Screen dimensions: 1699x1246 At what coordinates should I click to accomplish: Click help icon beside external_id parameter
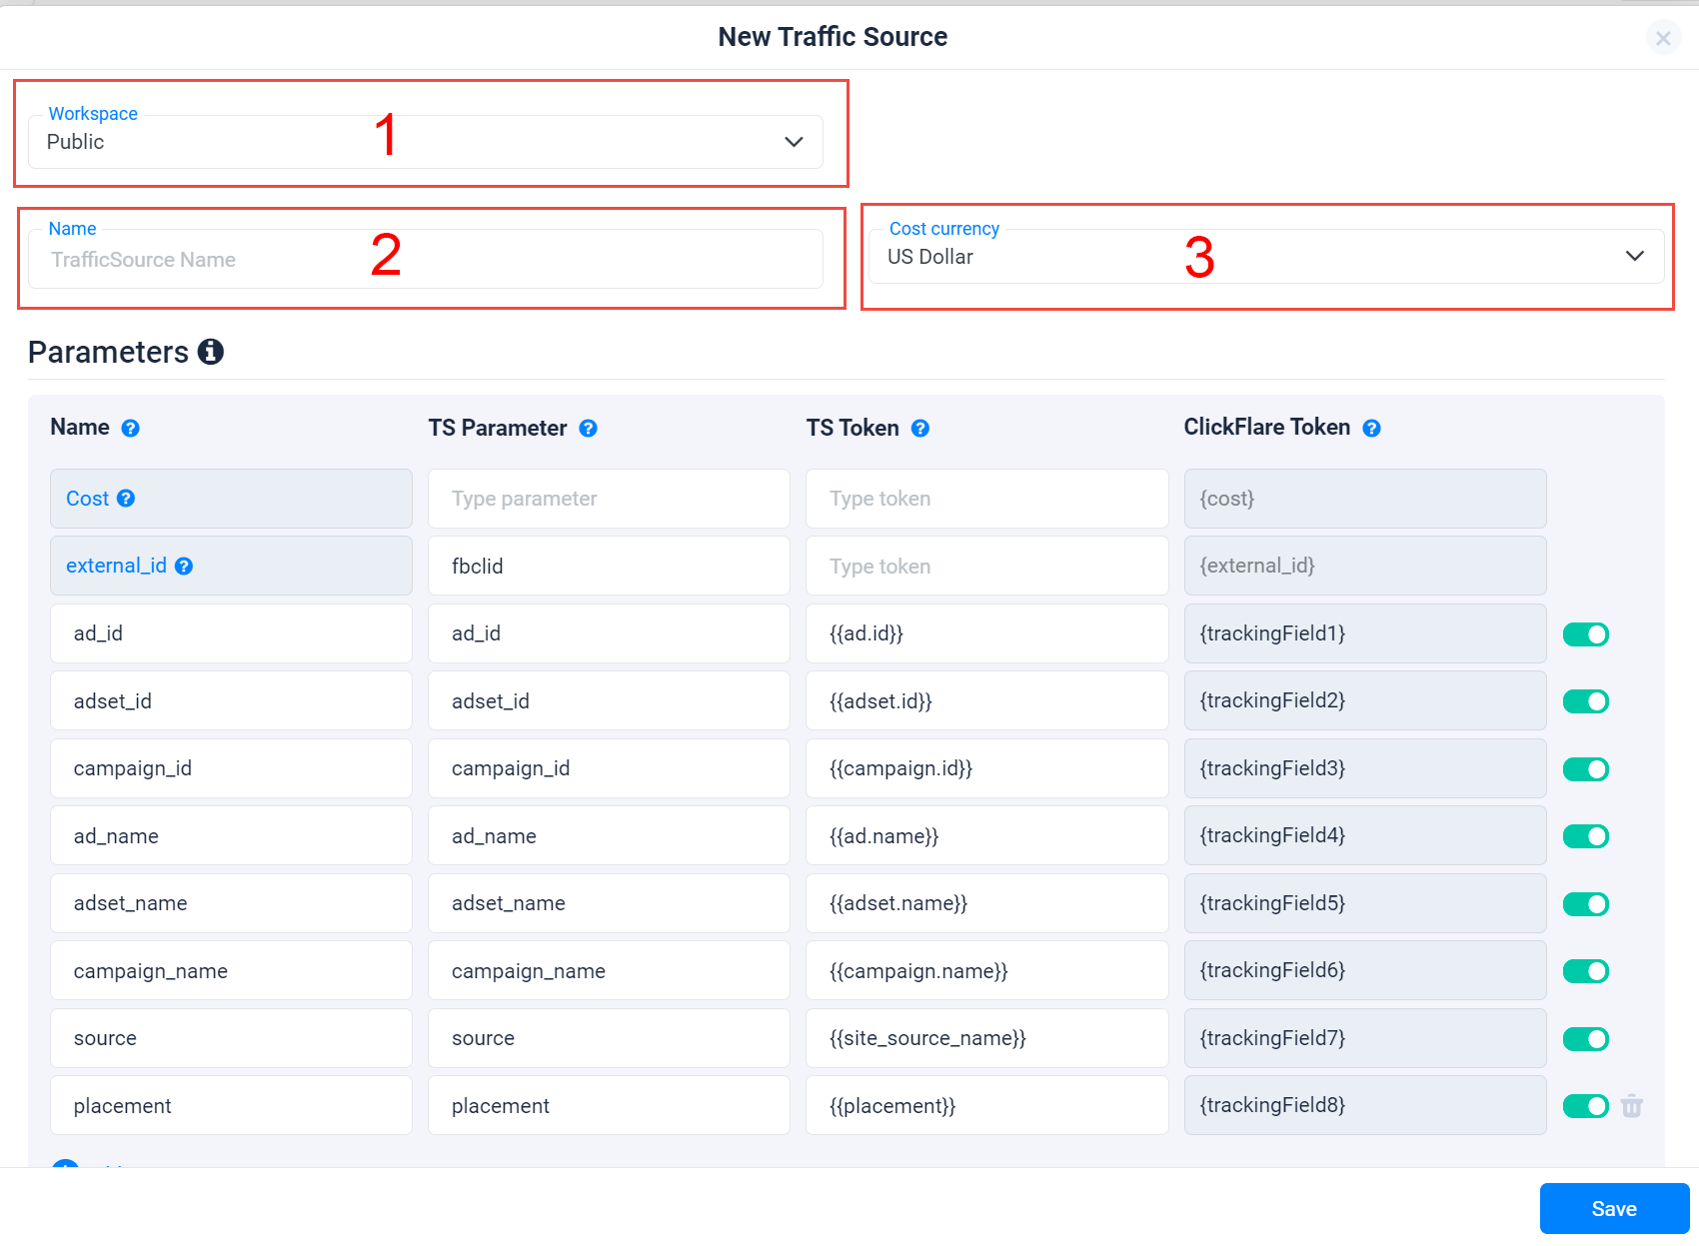tap(184, 566)
